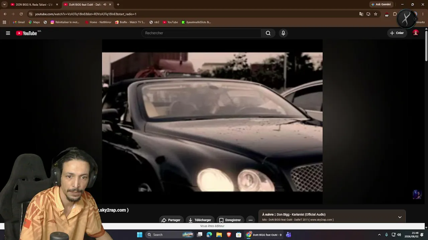The width and height of the screenshot is (428, 240).
Task: Launch Microsoft Edge from taskbar
Action: (x=209, y=235)
